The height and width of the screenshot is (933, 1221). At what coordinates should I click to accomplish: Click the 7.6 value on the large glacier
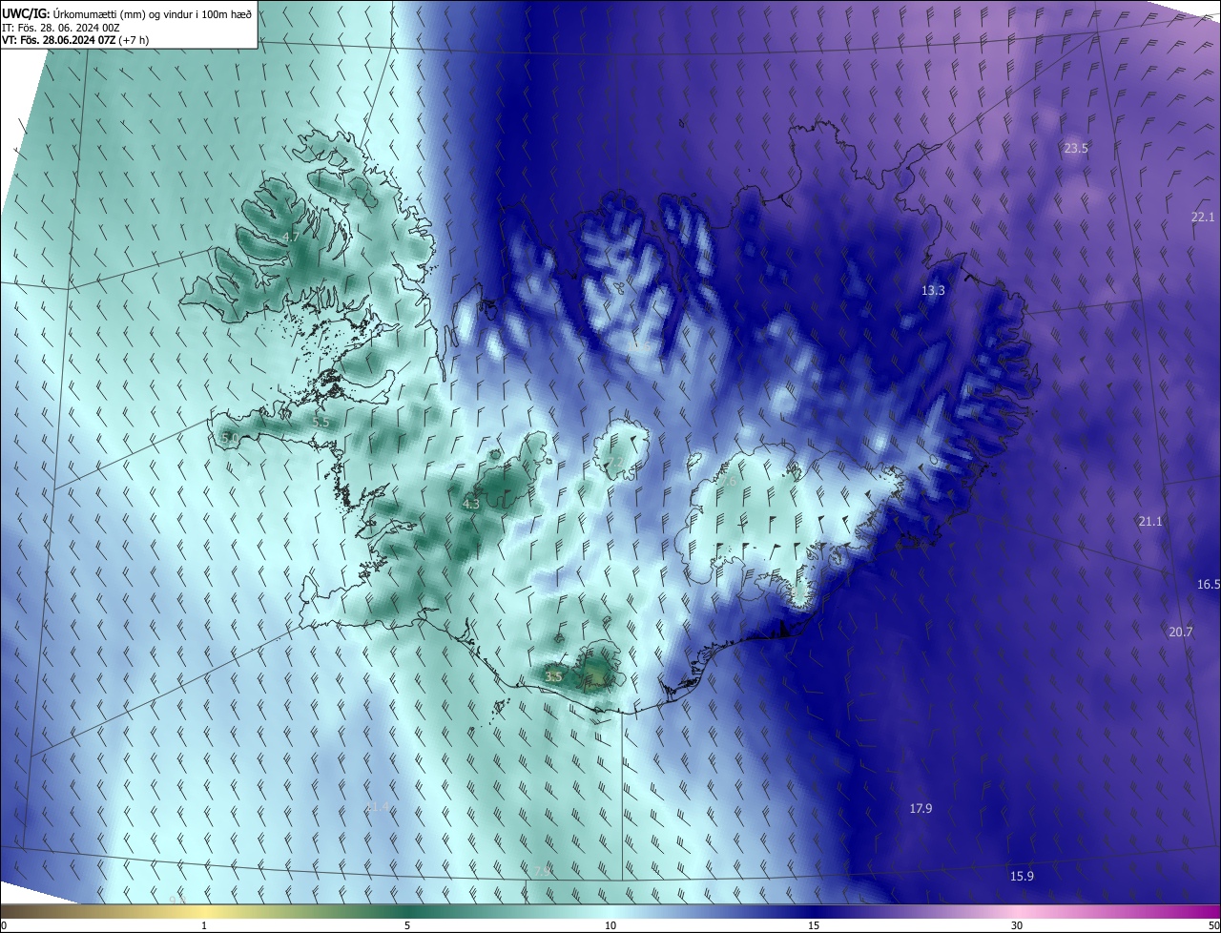728,482
